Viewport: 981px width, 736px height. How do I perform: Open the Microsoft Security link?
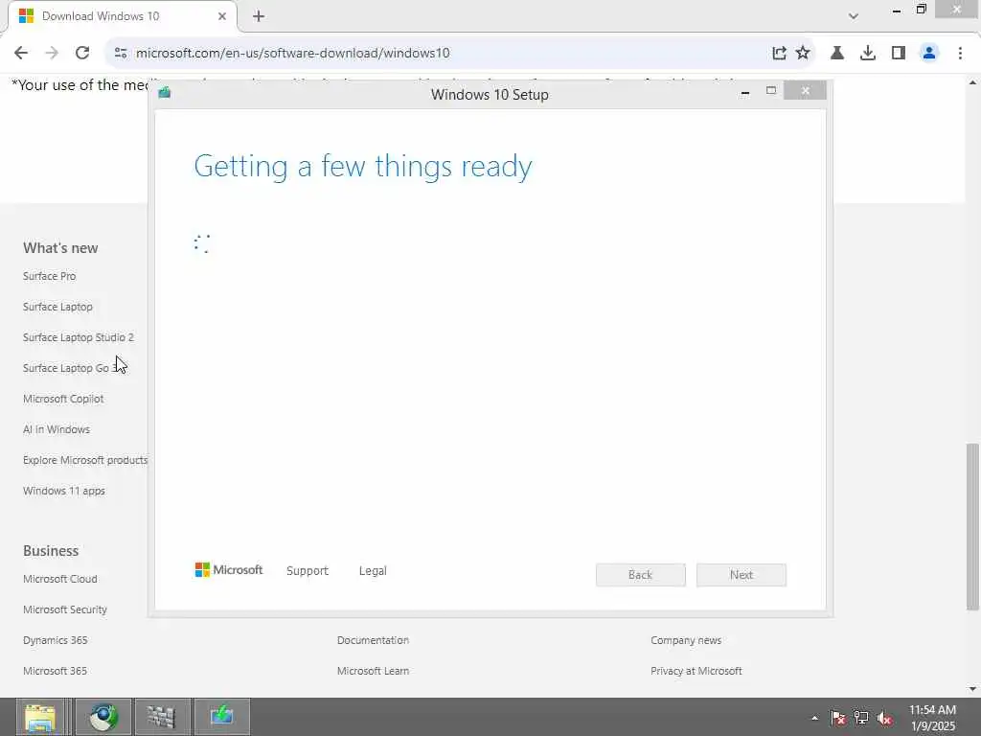click(x=65, y=609)
